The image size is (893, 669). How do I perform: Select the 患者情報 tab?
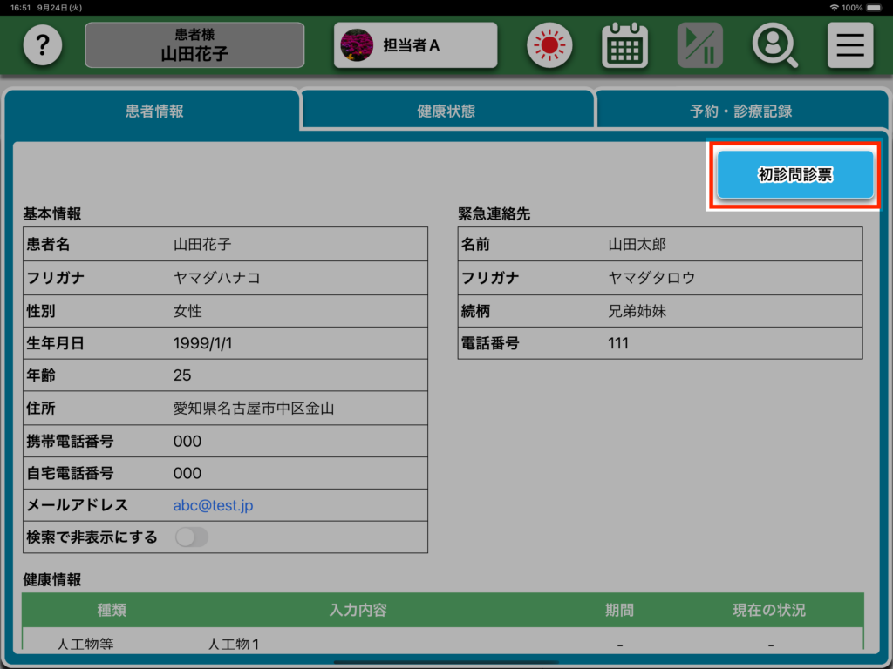[154, 111]
